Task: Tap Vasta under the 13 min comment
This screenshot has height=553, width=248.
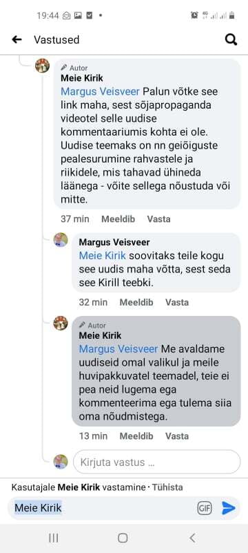Action: [177, 436]
